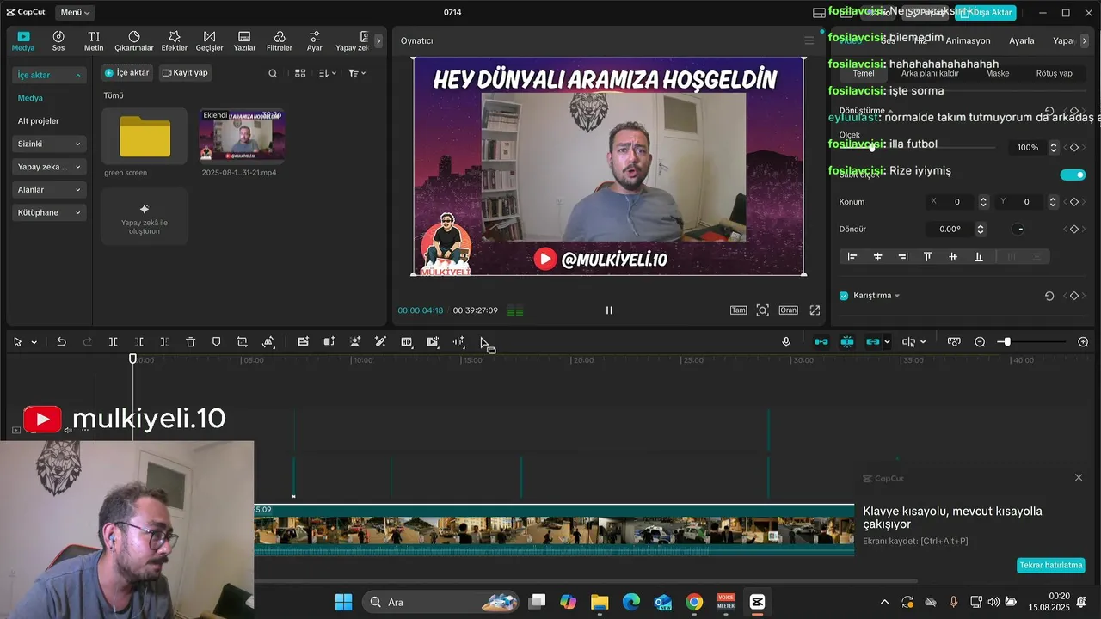Viewport: 1101px width, 619px height.
Task: Click the timeline preview-axis icon left of zoom out
Action: coord(954,342)
